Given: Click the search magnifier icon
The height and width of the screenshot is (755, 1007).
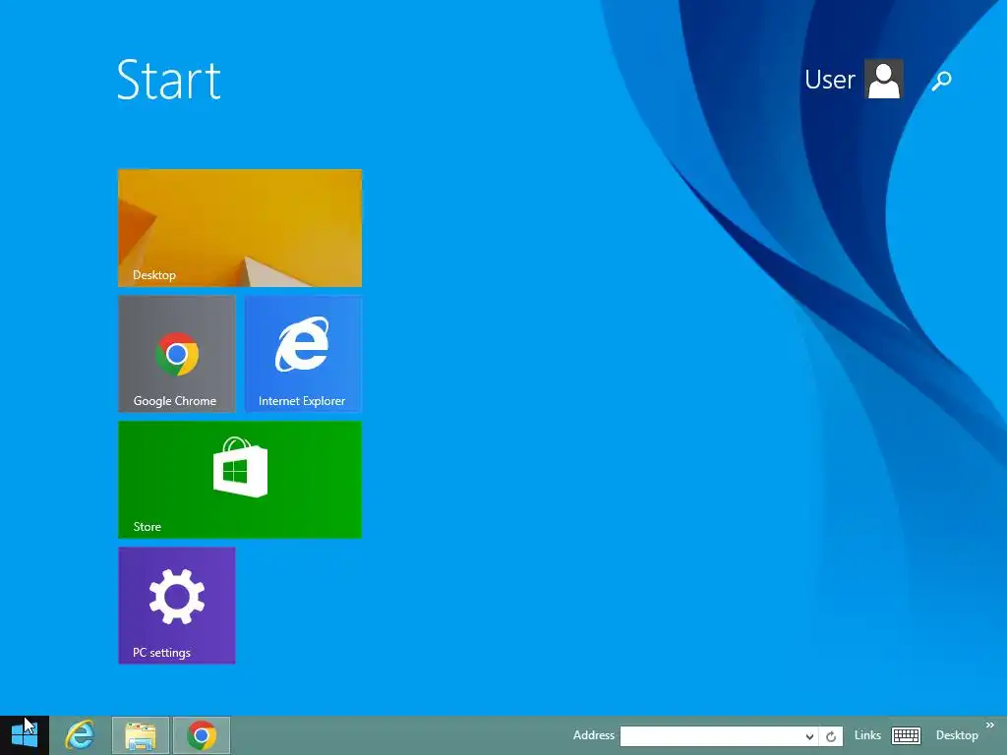Looking at the screenshot, I should (941, 81).
